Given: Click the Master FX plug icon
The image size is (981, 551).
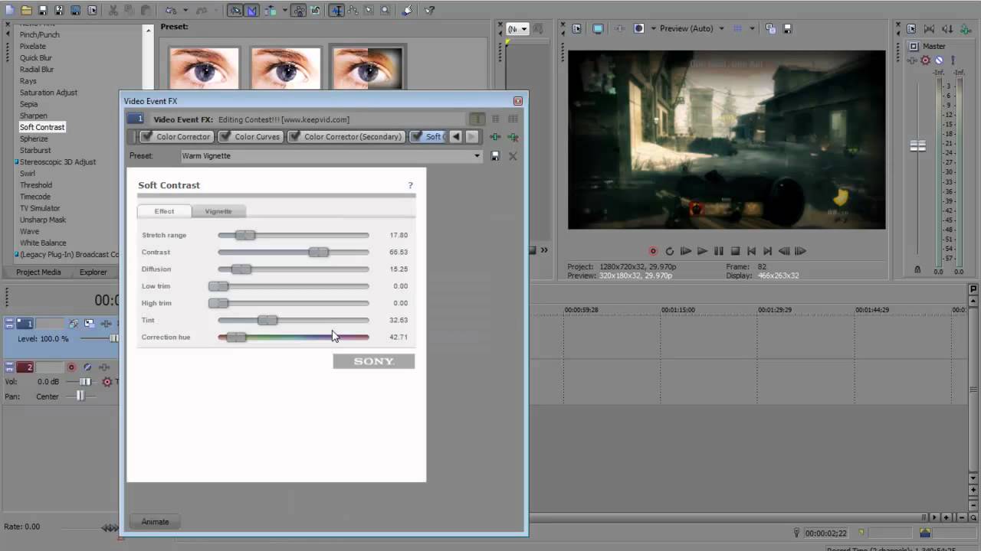Looking at the screenshot, I should click(912, 60).
